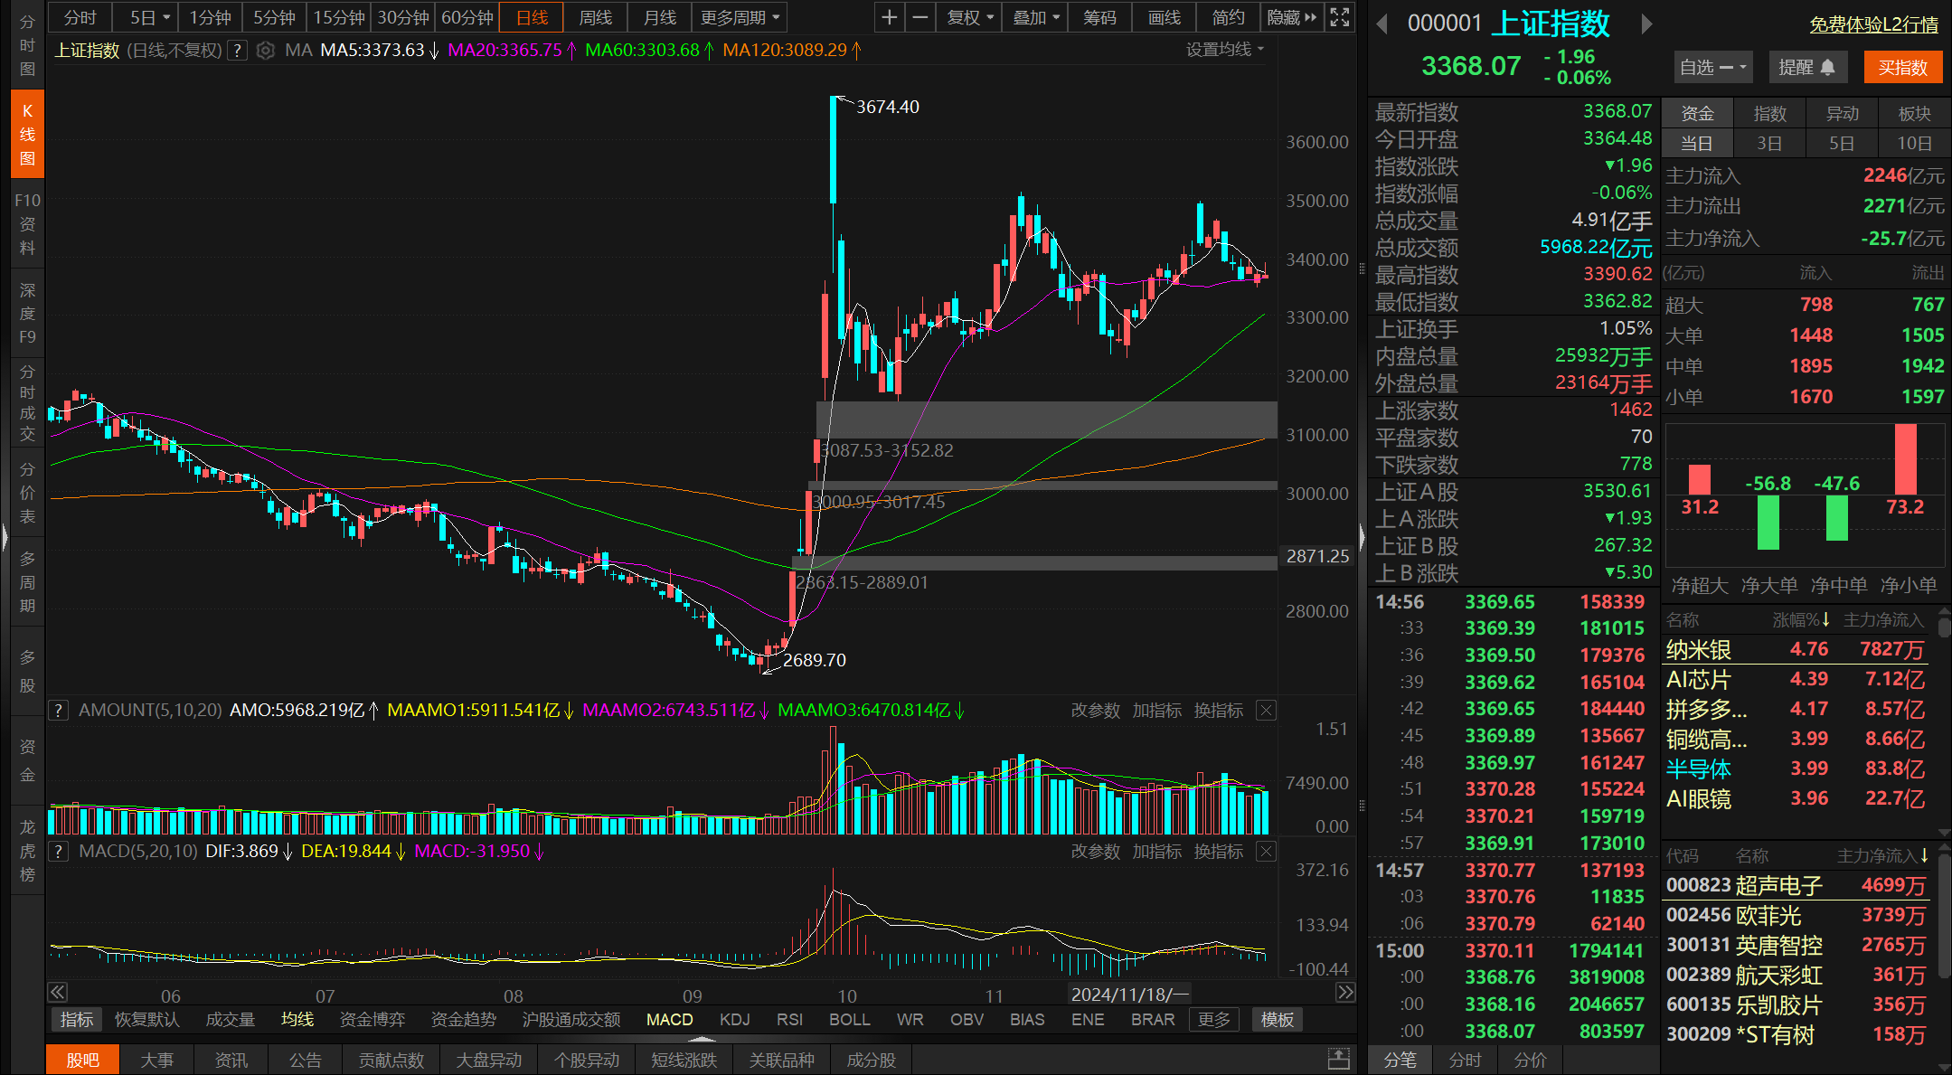
Task: Open 叠加 overlay dropdown
Action: [1035, 17]
